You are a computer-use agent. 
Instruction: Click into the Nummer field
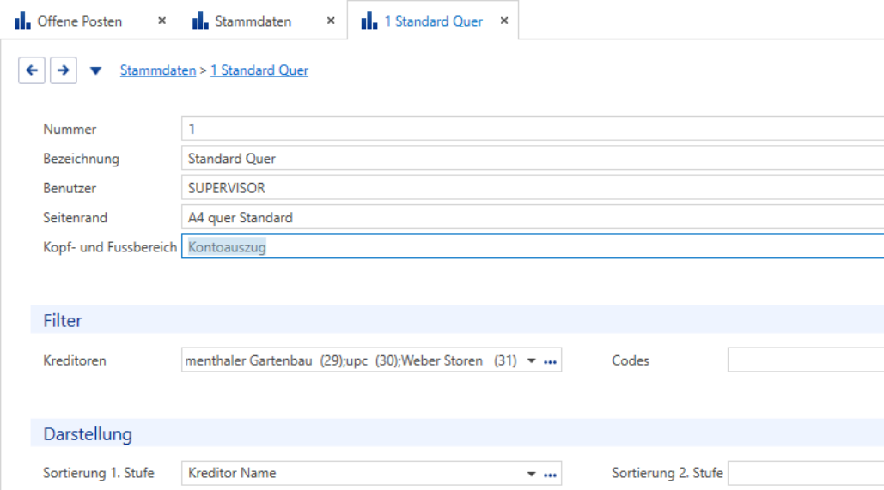pyautogui.click(x=533, y=129)
